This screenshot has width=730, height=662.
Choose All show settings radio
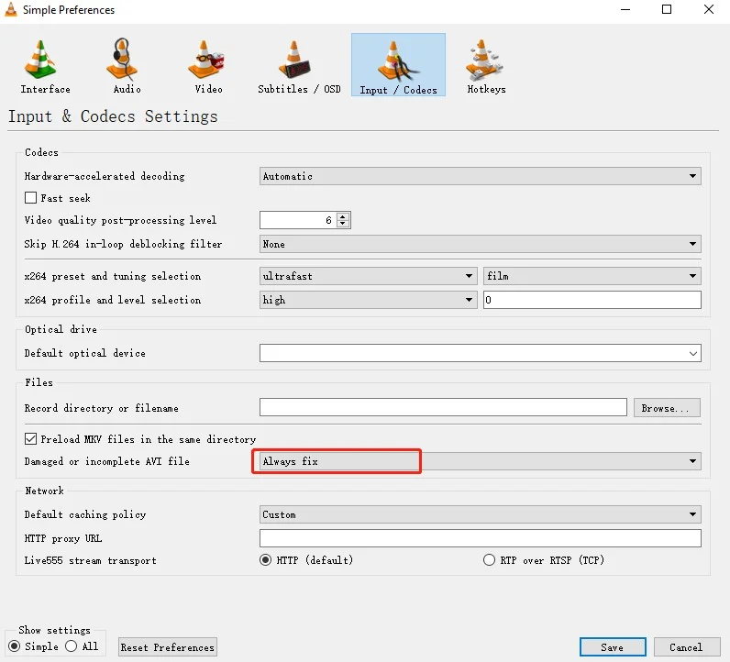point(72,646)
